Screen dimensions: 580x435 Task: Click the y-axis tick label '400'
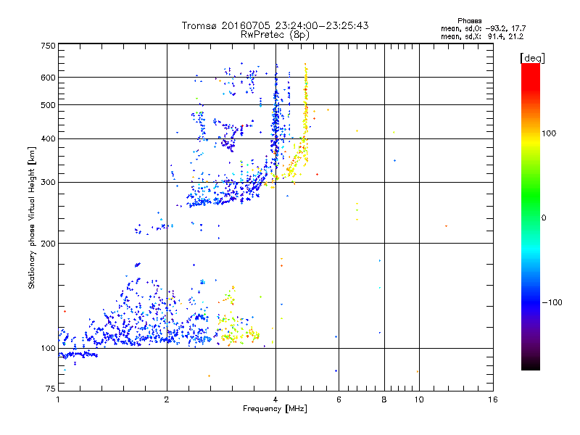48,139
